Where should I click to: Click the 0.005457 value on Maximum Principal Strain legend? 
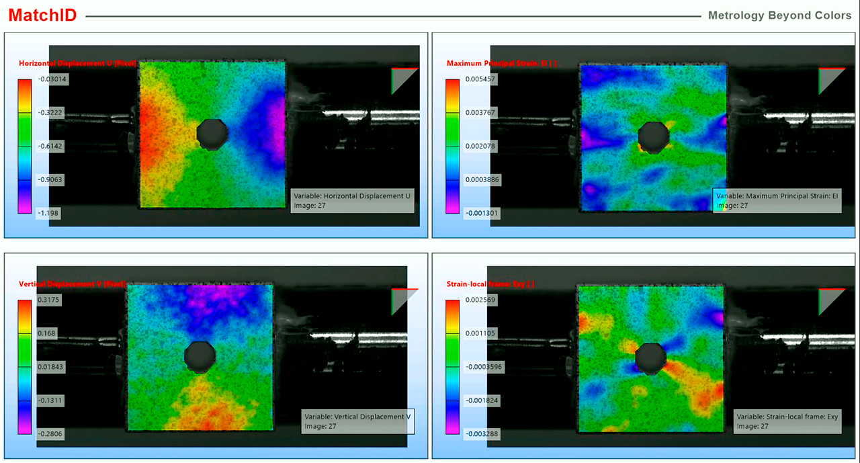[x=479, y=79]
